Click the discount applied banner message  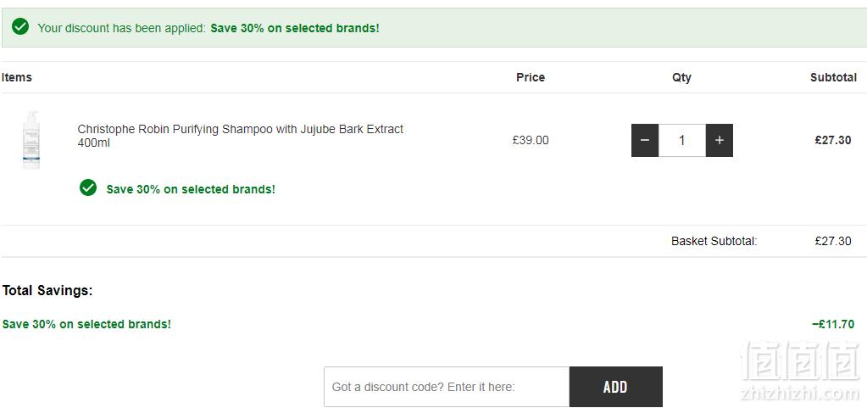(208, 28)
